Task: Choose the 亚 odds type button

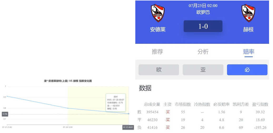Action: 203,70
